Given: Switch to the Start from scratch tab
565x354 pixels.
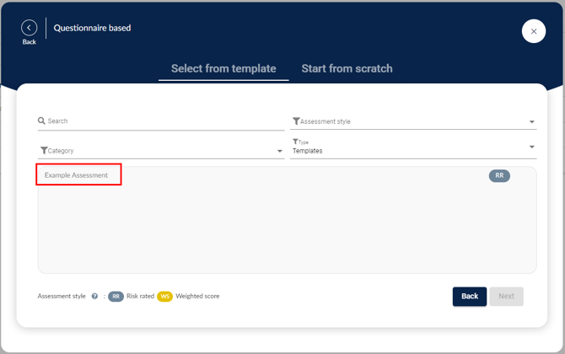Looking at the screenshot, I should 347,68.
